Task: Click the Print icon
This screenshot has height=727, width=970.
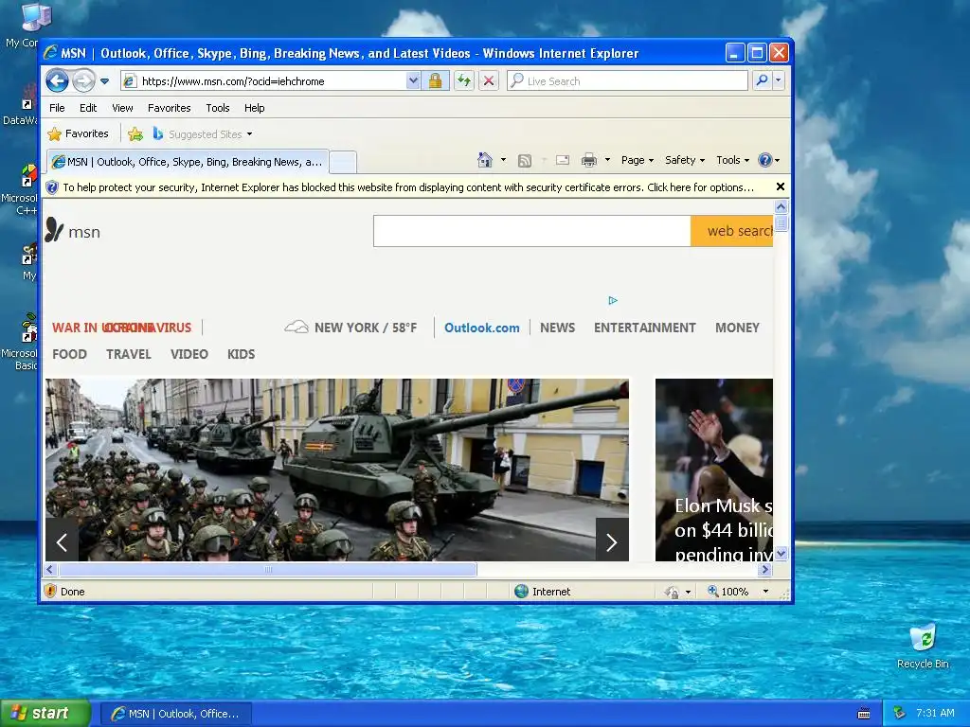Action: (589, 160)
